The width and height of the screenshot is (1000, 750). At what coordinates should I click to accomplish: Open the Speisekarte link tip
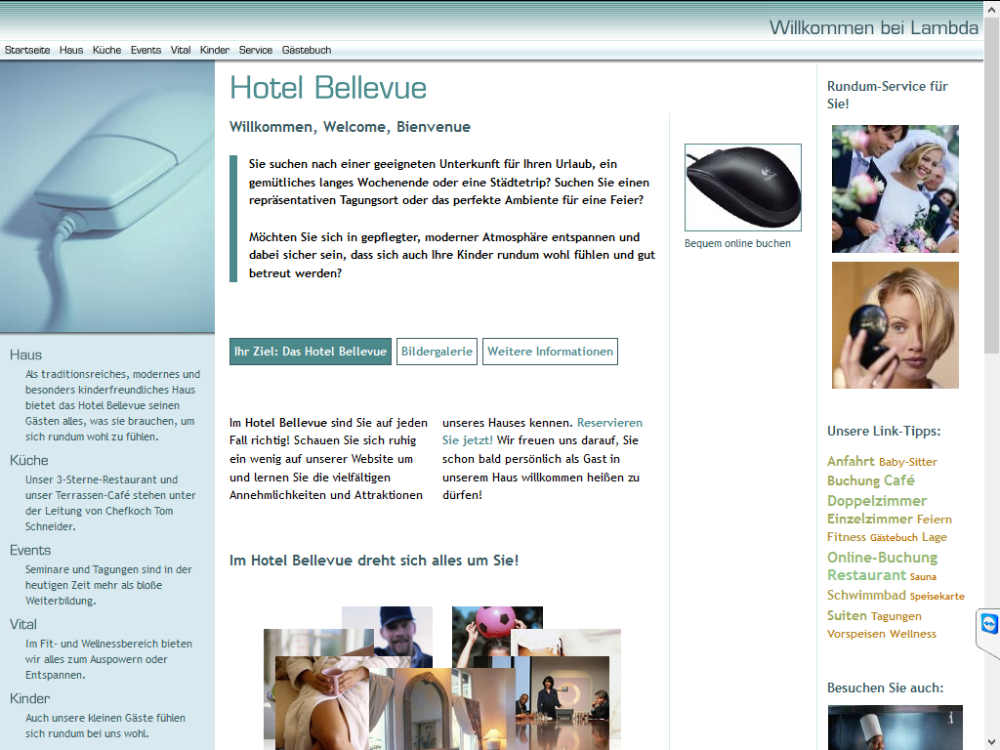pyautogui.click(x=937, y=597)
